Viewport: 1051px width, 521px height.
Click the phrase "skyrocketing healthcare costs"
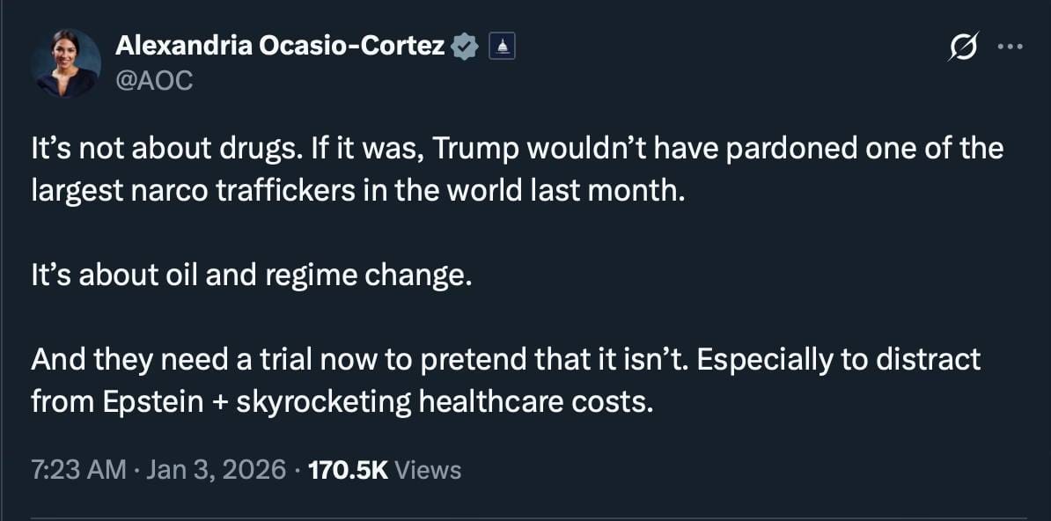click(x=445, y=402)
